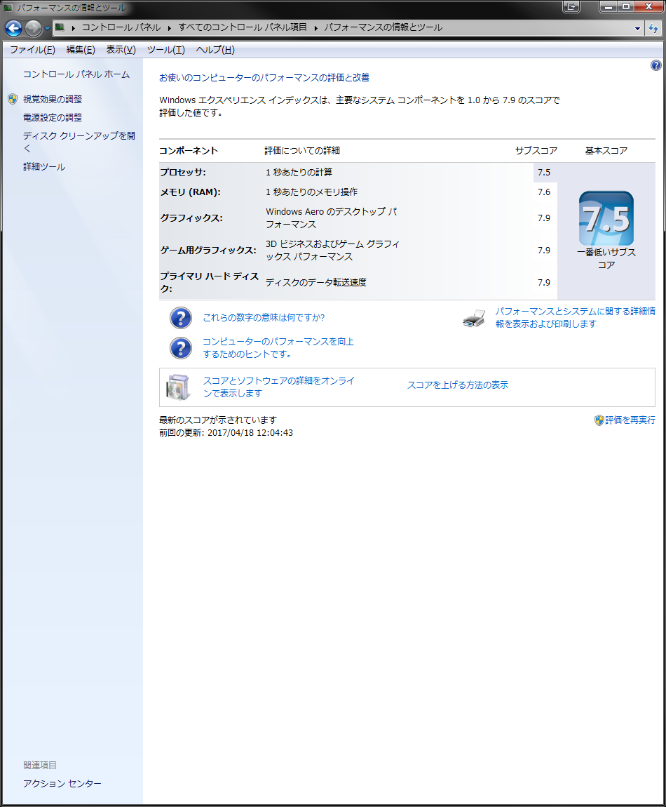The width and height of the screenshot is (666, 807).
Task: Open 詳細ツール link
Action: click(x=44, y=167)
